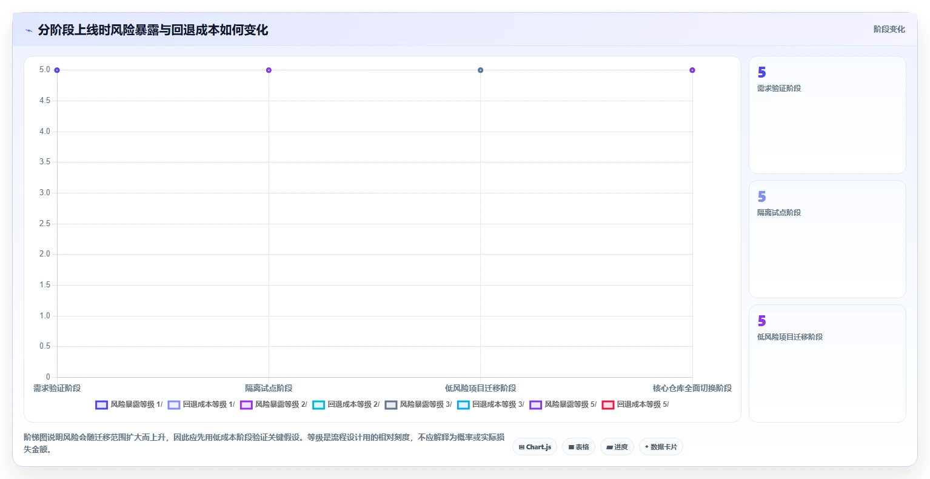Click the 3.5 y-axis tick label

click(x=45, y=162)
